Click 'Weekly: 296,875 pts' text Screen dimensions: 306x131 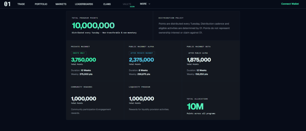tap(139, 74)
